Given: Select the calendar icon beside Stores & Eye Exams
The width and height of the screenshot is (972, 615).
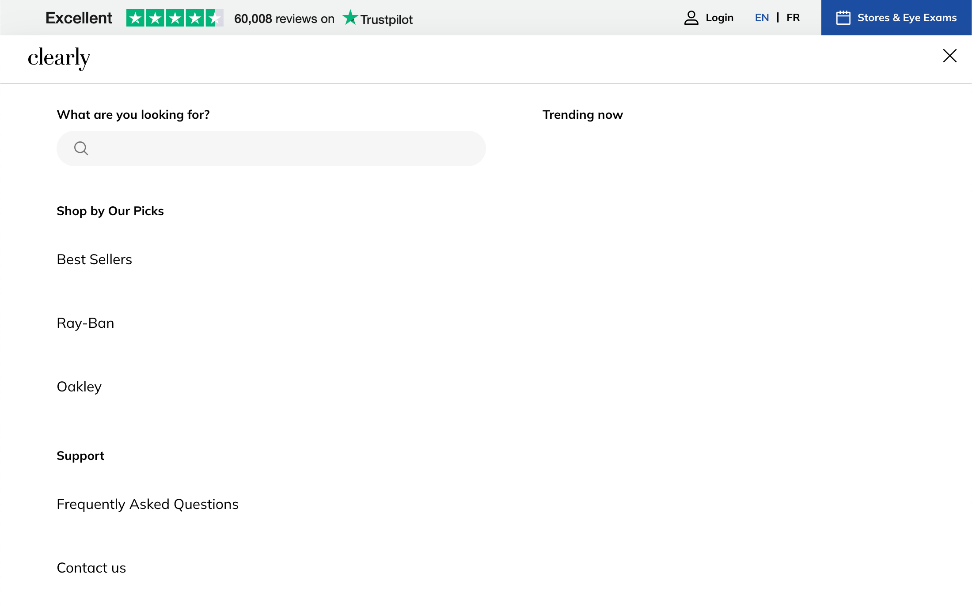Looking at the screenshot, I should tap(844, 17).
